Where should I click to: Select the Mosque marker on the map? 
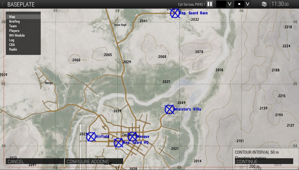coord(132,137)
